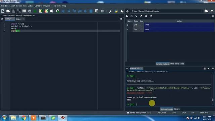Open Source menu
215x121 pixels.
tap(19, 6)
